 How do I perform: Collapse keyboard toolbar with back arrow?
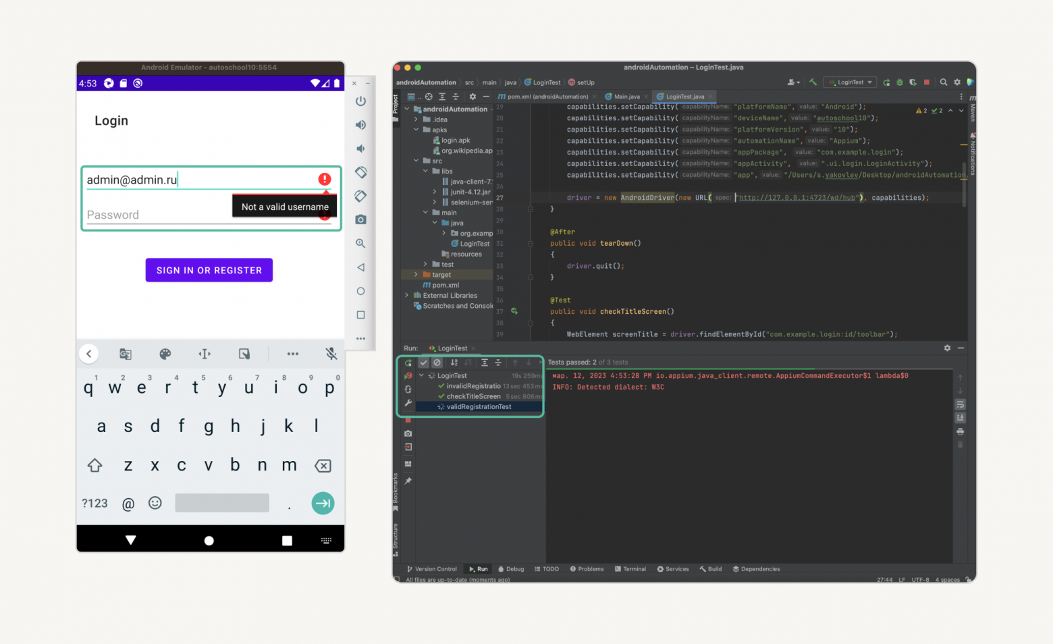coord(88,354)
